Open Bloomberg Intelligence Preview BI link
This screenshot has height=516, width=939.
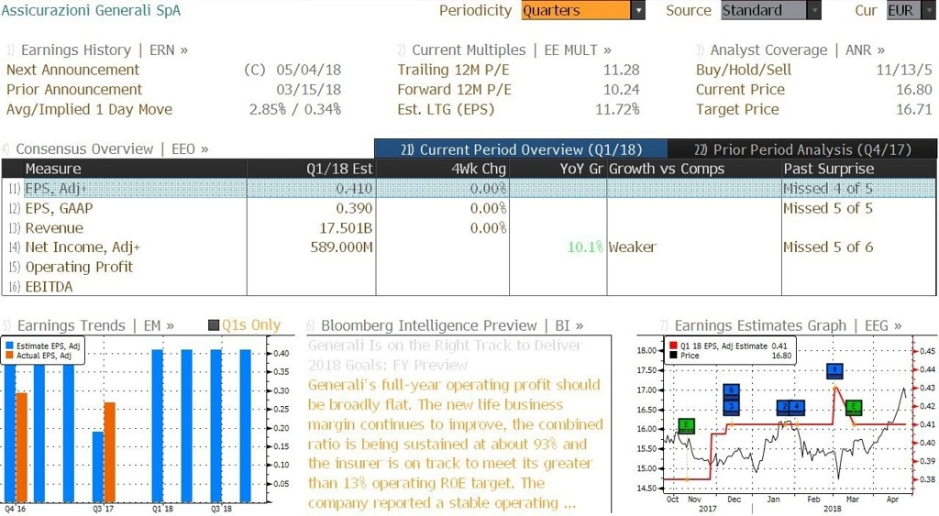tap(452, 325)
